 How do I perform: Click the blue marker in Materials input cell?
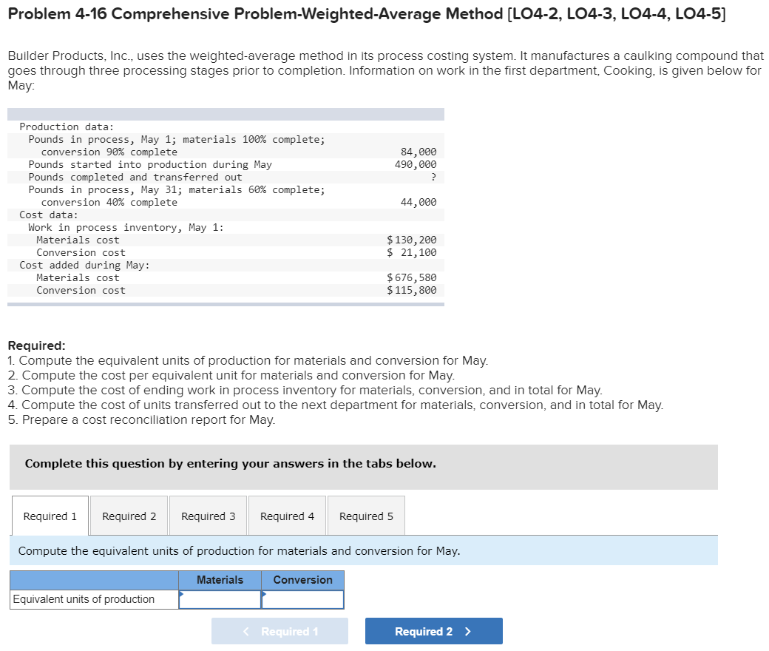182,595
